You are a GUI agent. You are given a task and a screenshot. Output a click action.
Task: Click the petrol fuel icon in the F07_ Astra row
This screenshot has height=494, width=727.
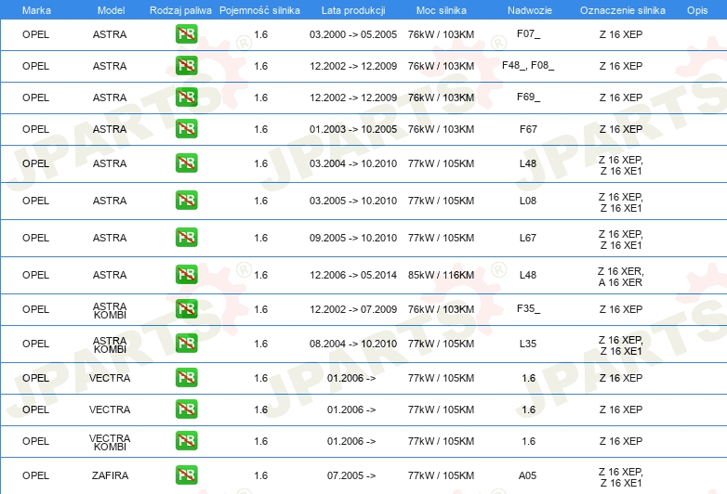pos(186,34)
